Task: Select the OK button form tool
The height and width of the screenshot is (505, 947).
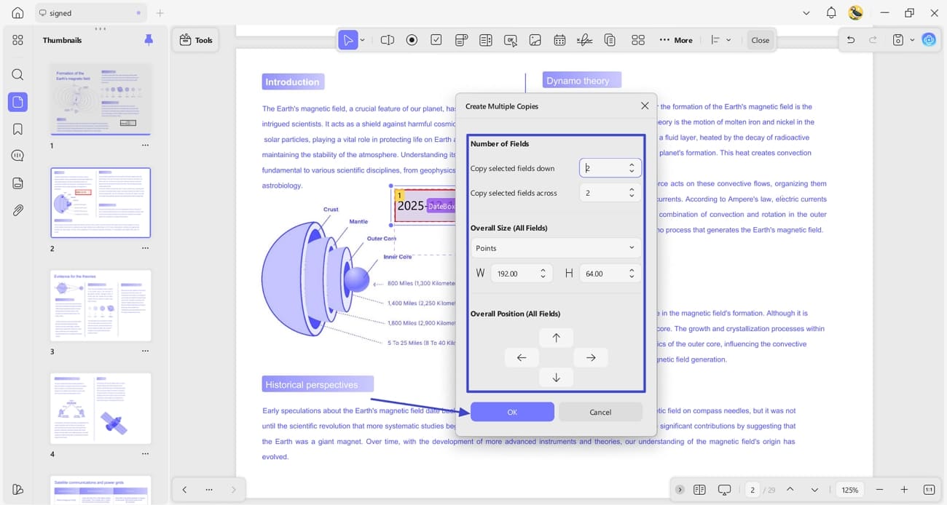Action: (x=511, y=40)
